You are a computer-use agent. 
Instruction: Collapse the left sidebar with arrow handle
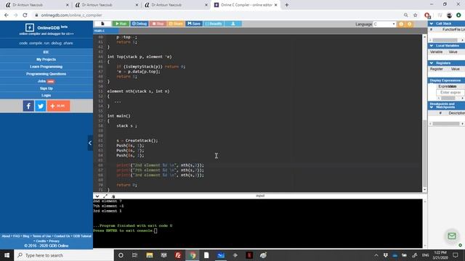(90, 143)
